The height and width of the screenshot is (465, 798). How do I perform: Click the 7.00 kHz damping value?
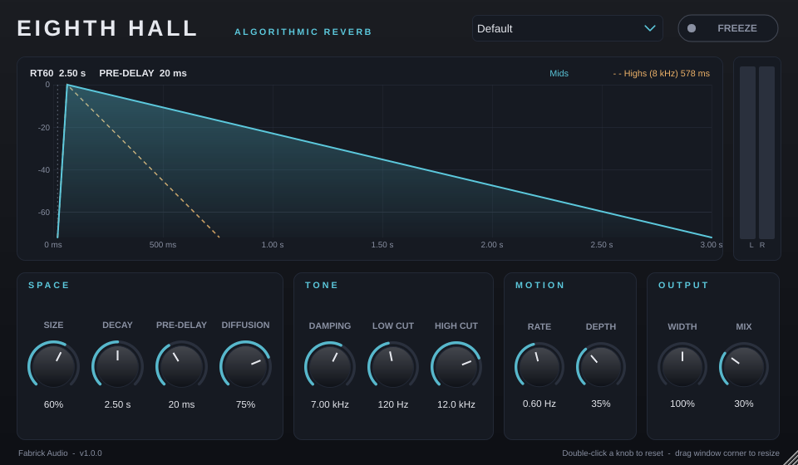[330, 404]
